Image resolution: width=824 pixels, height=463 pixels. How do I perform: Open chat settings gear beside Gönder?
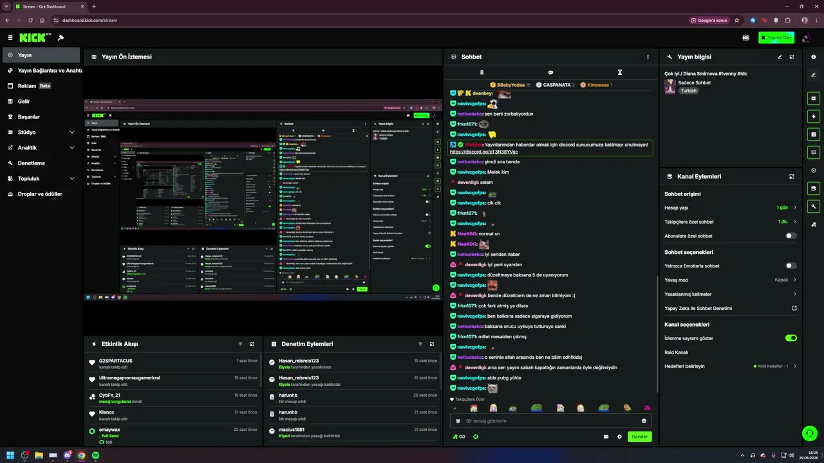(x=620, y=437)
